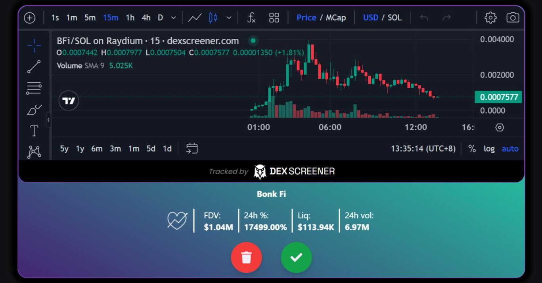Open the Fibonacci retracement tools
Viewport: 542px width, 283px height.
point(34,88)
